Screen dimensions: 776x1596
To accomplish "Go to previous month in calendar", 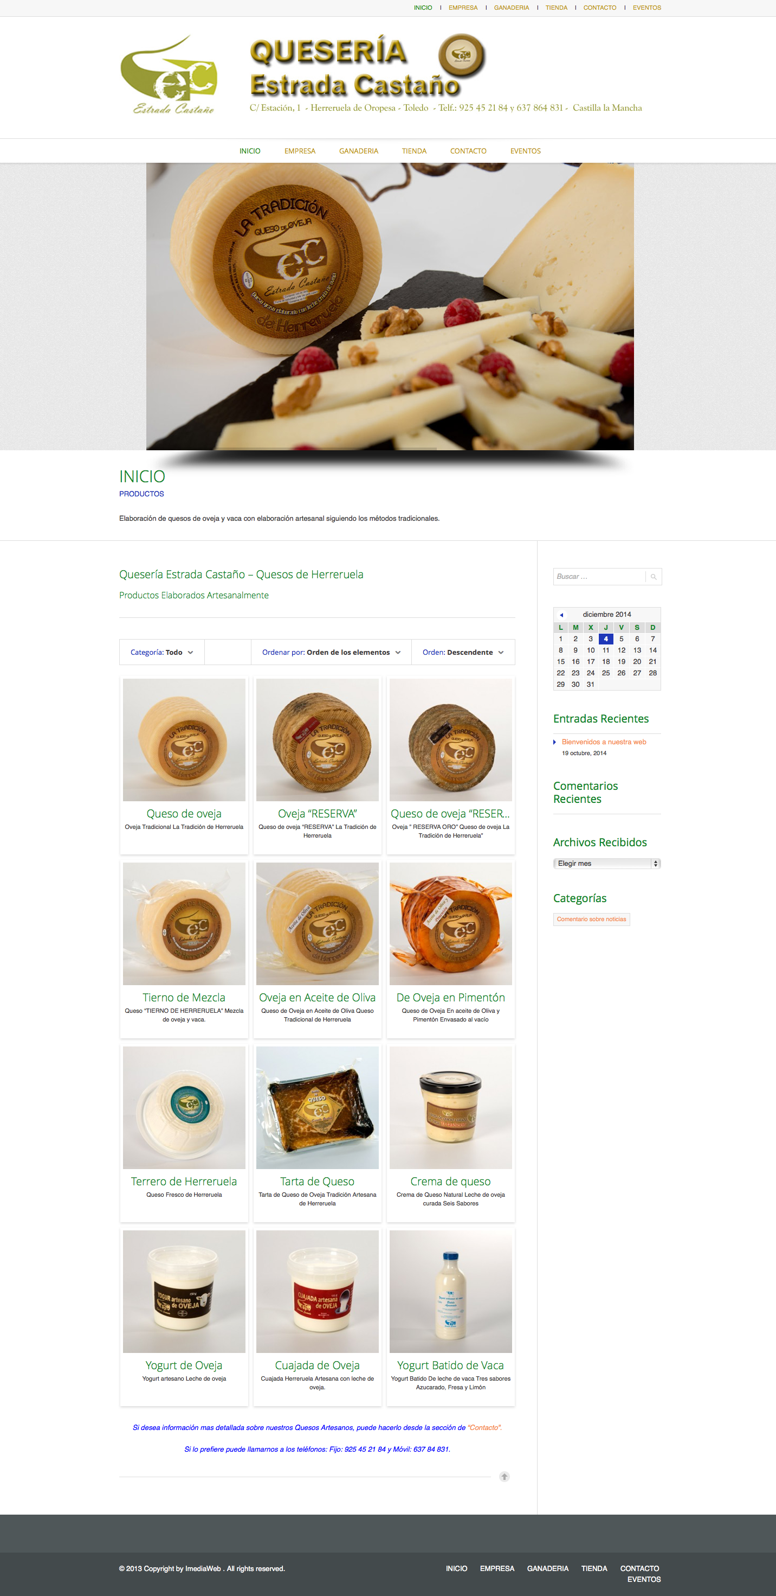I will pyautogui.click(x=561, y=615).
